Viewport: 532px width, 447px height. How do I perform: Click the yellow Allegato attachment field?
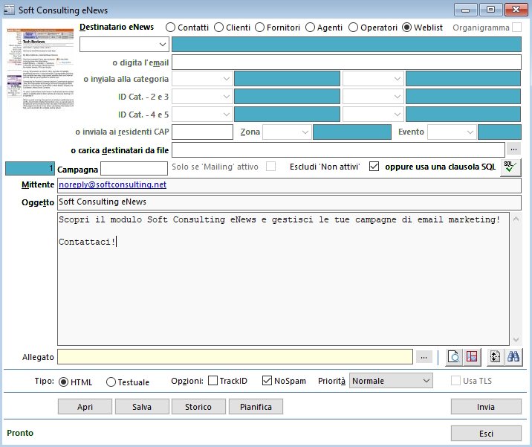pyautogui.click(x=235, y=357)
